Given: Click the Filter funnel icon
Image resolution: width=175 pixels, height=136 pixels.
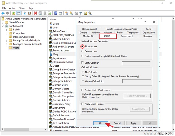Looking at the screenshot, I should point(80,13).
